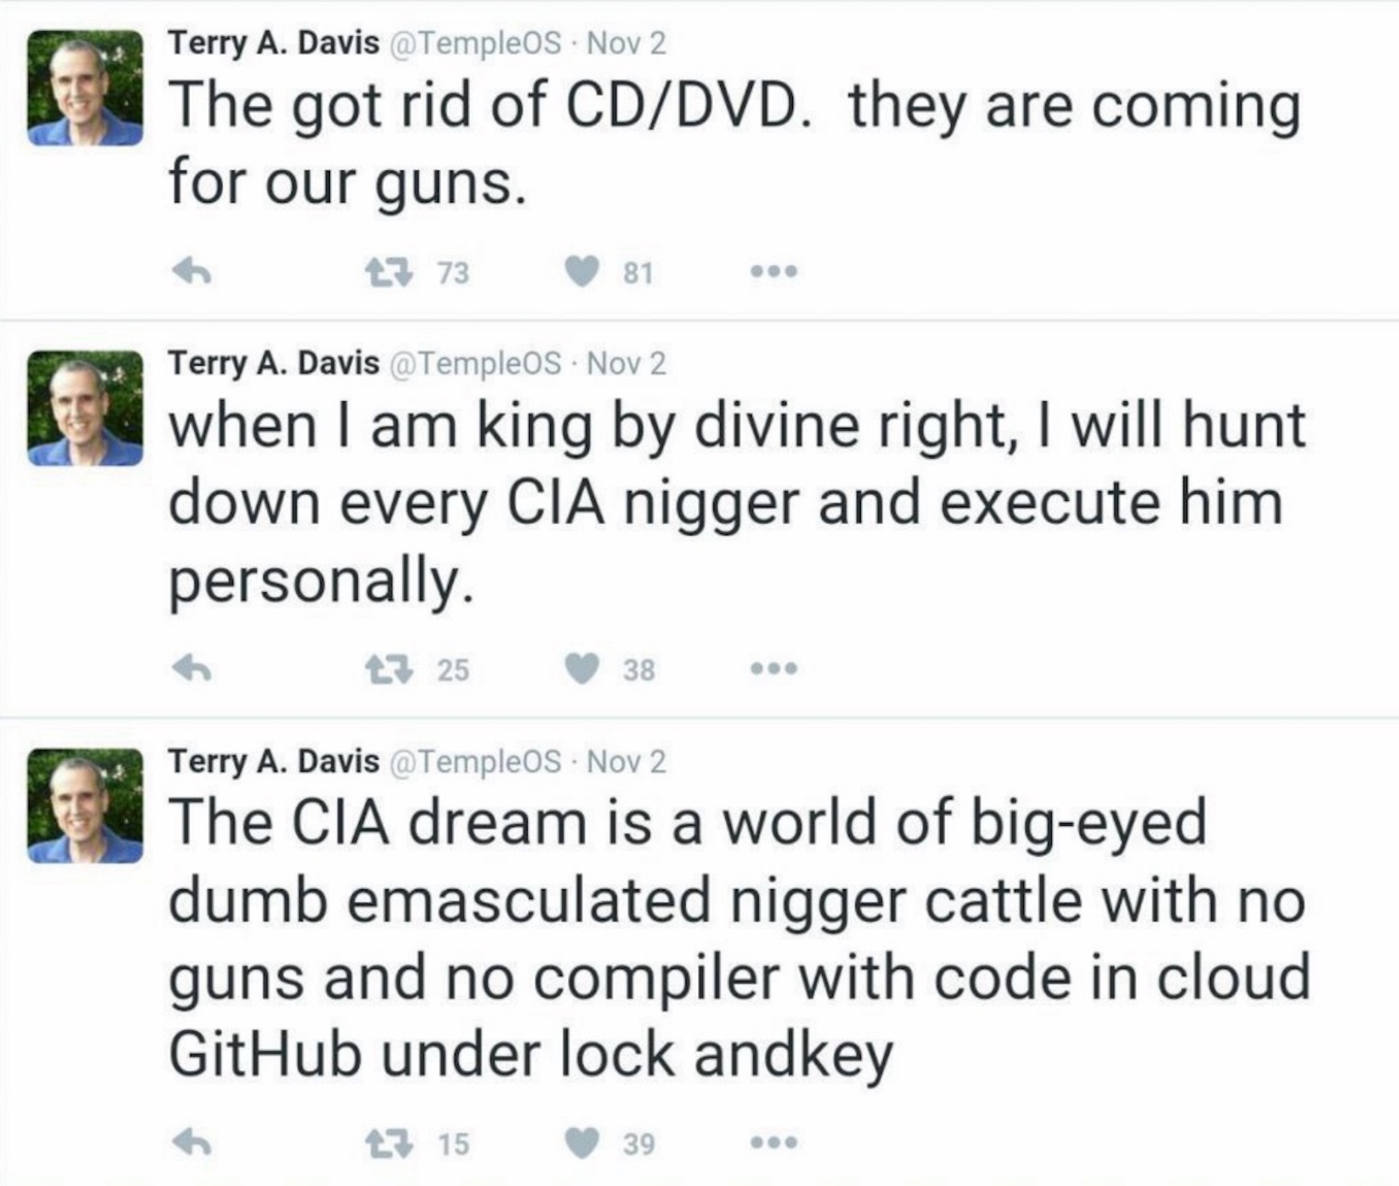Reply to the CIA dream tweet
Image resolution: width=1399 pixels, height=1186 pixels.
(192, 1143)
